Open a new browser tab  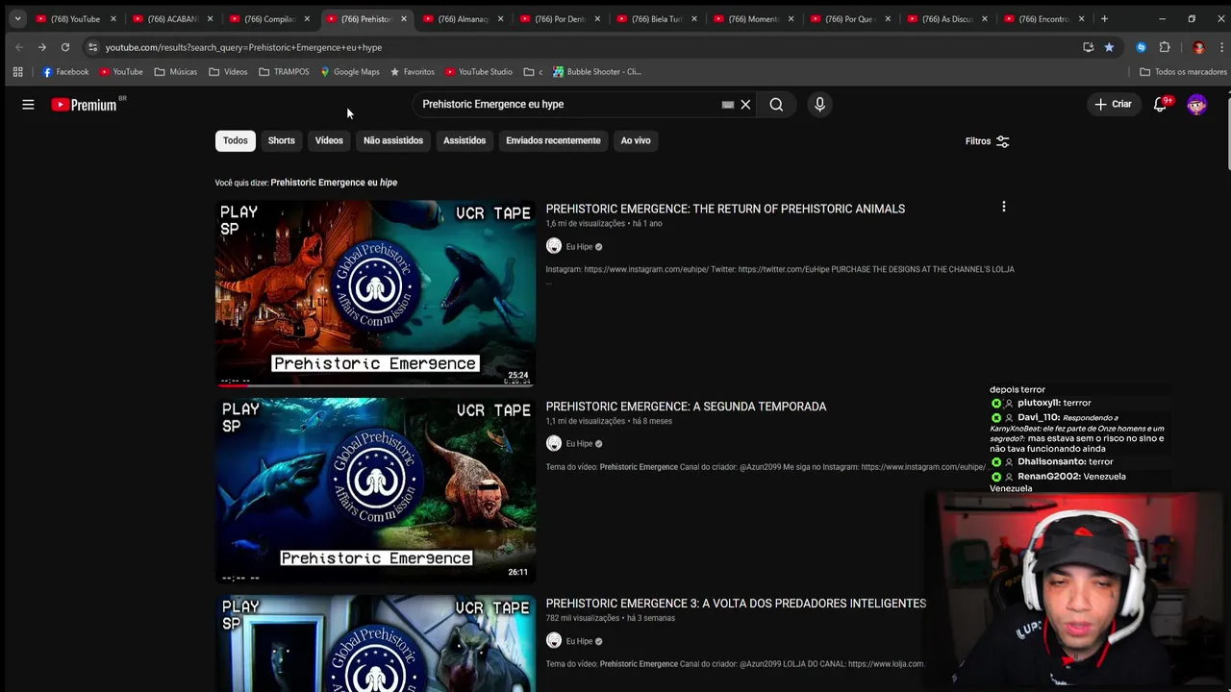click(1104, 18)
